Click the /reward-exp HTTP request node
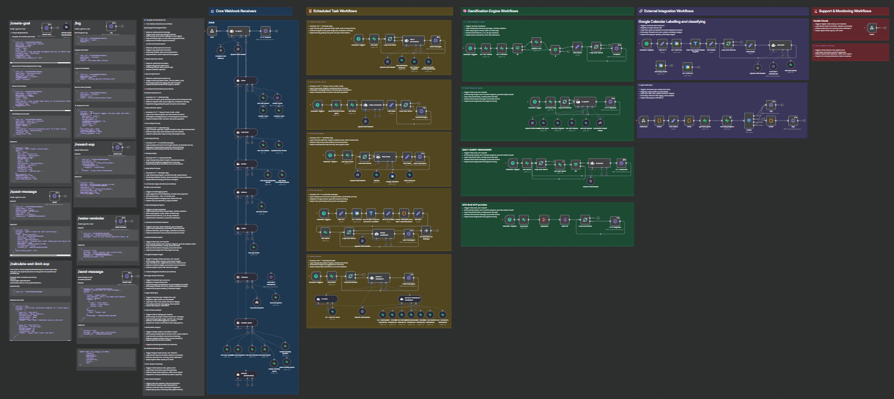This screenshot has height=399, width=894. point(118,148)
